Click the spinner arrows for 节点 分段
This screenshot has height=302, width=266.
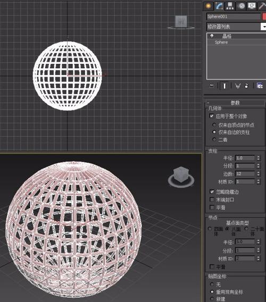click(x=259, y=250)
